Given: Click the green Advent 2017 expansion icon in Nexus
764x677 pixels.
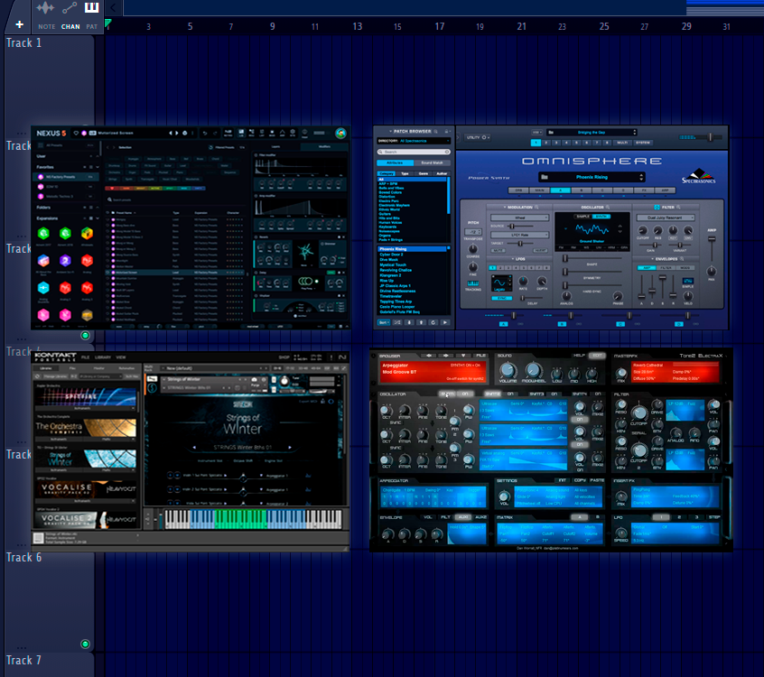Looking at the screenshot, I should point(42,234).
